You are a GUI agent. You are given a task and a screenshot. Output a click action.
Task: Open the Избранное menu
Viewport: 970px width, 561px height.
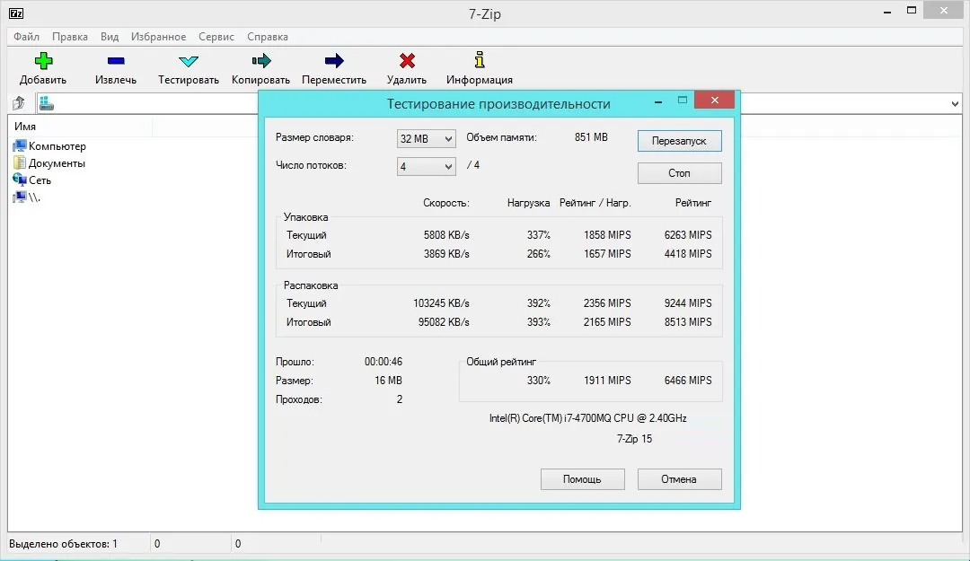point(158,37)
